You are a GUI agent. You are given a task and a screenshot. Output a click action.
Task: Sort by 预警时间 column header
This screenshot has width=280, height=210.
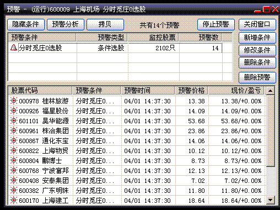point(148,91)
